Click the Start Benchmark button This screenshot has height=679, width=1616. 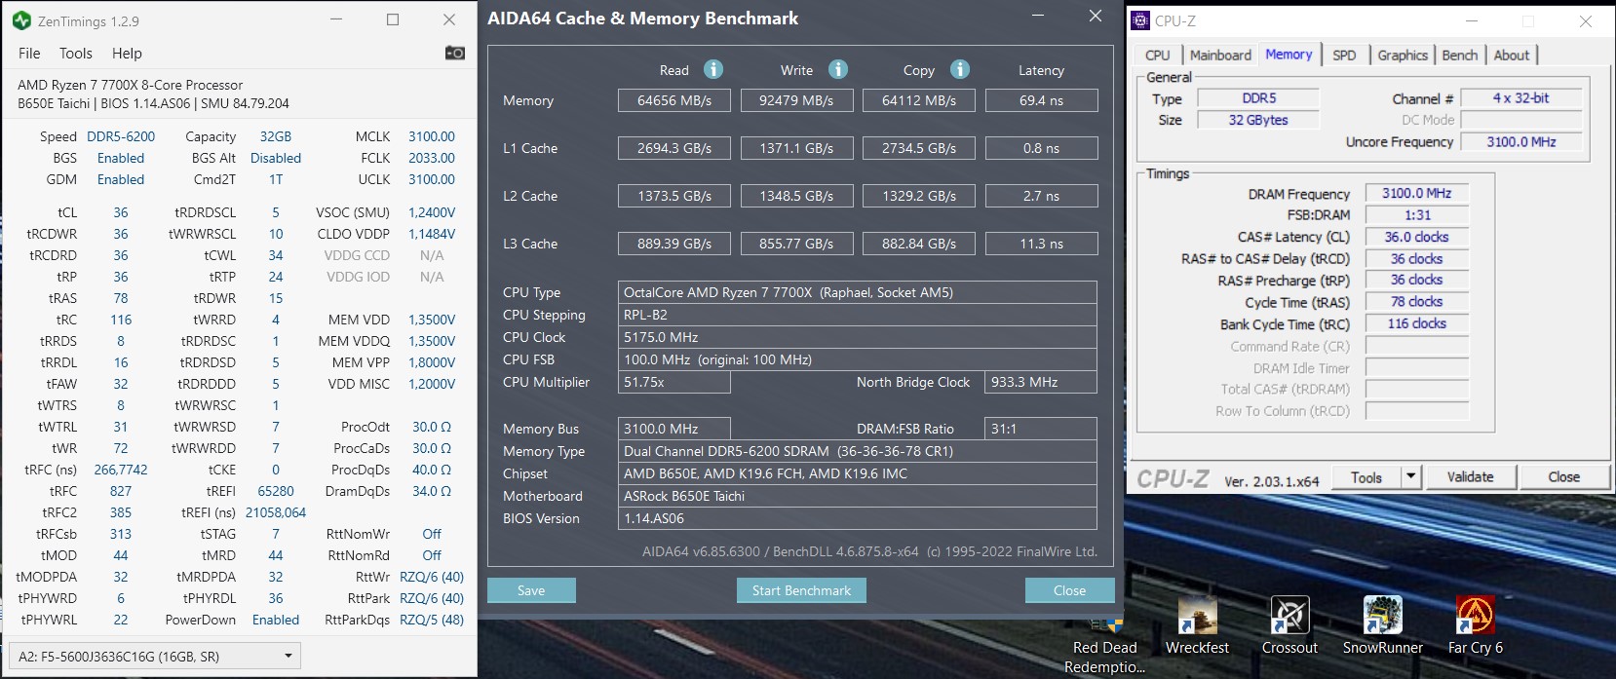click(x=801, y=590)
